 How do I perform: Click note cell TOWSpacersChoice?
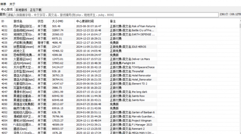click(x=132, y=67)
